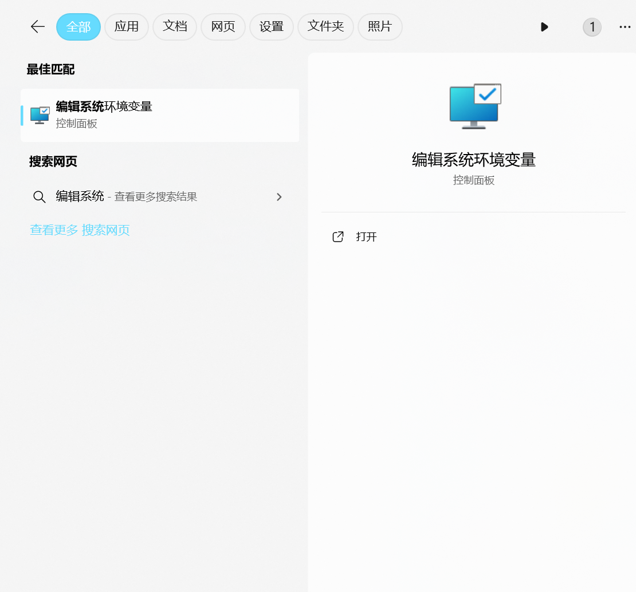The height and width of the screenshot is (592, 636).
Task: Click the arrow to show more filters
Action: [544, 27]
